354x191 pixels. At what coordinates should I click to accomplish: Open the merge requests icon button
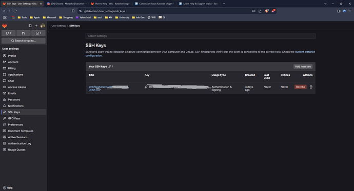(x=24, y=33)
